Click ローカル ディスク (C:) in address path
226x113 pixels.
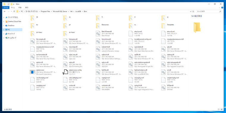click(x=32, y=11)
